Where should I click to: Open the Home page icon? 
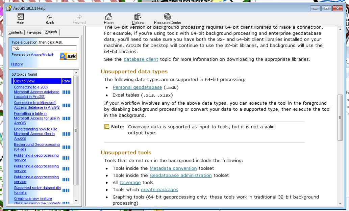[x=108, y=17]
